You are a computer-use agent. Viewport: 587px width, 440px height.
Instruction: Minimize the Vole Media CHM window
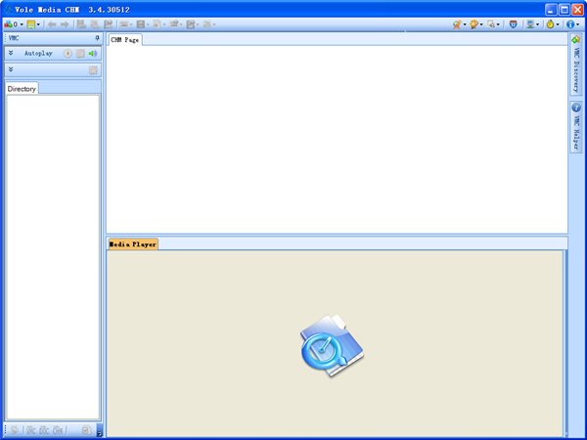(x=551, y=10)
